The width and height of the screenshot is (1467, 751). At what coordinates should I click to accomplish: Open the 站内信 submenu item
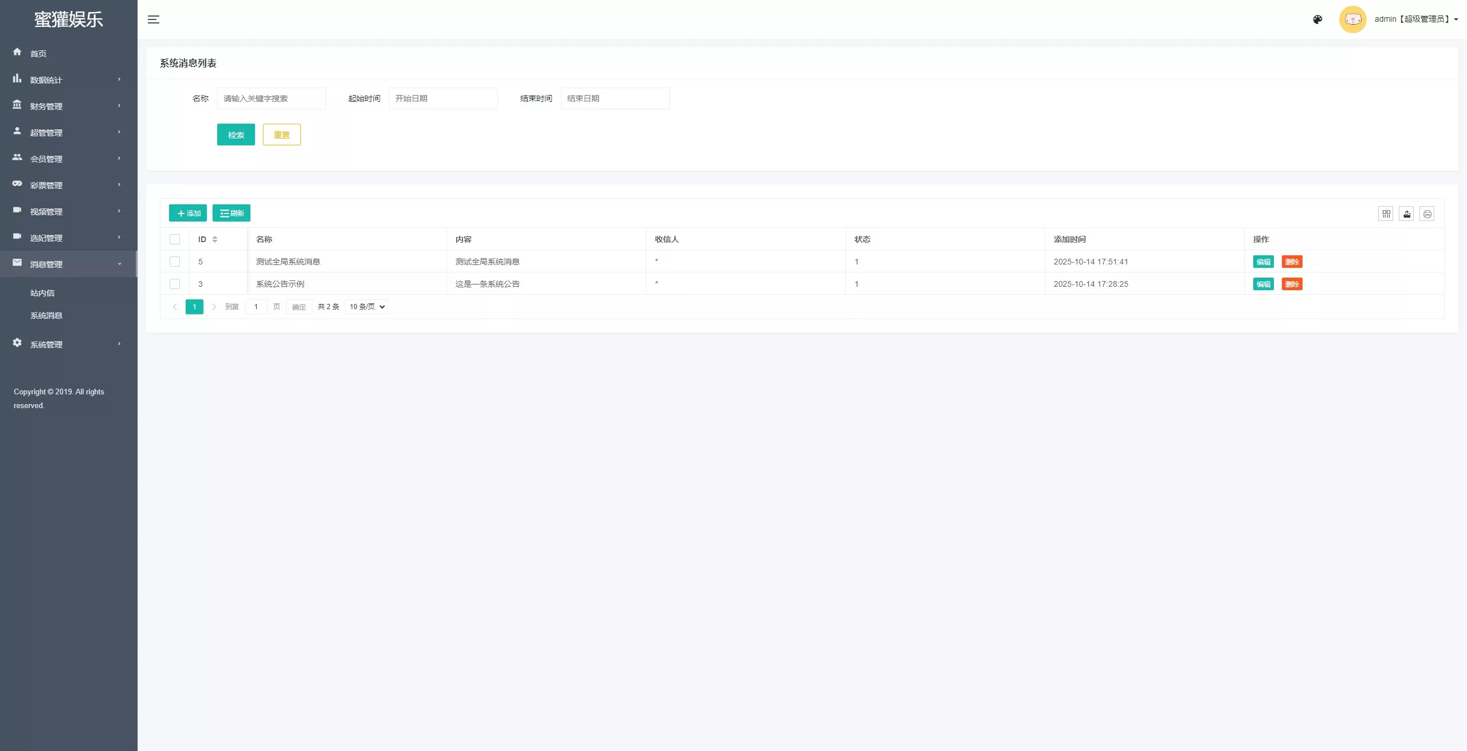42,293
